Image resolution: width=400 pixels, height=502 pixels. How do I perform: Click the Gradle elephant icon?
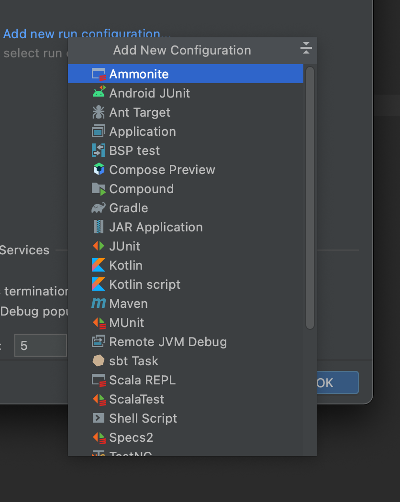pos(99,208)
